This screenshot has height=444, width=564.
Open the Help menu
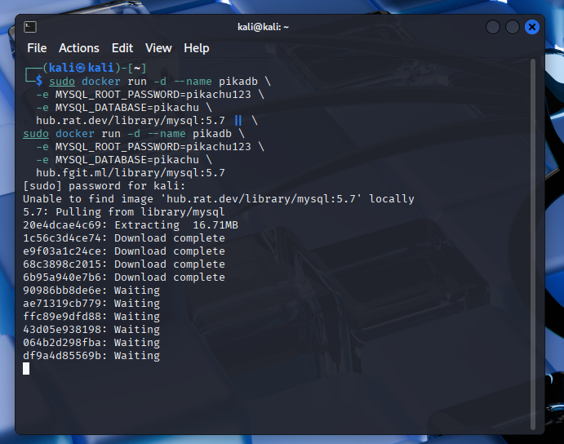pos(197,48)
